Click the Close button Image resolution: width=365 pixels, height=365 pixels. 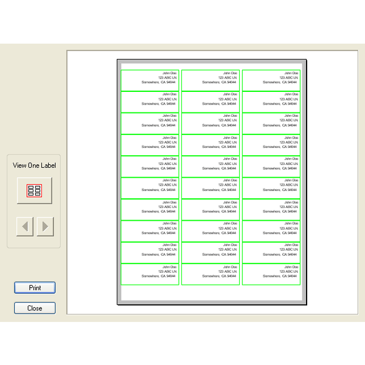[35, 308]
